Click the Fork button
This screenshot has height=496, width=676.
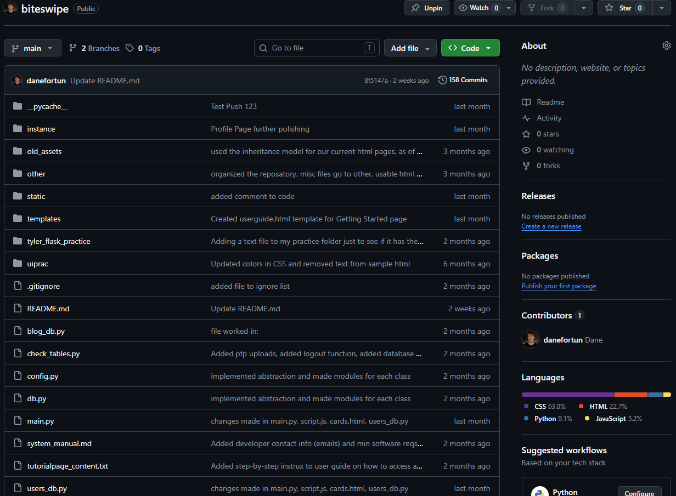pyautogui.click(x=548, y=8)
